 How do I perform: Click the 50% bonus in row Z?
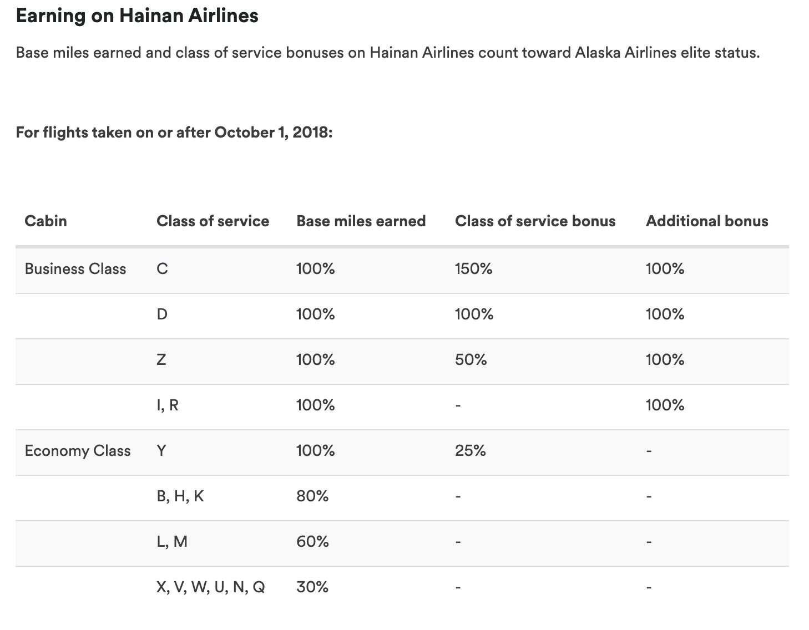coord(471,360)
